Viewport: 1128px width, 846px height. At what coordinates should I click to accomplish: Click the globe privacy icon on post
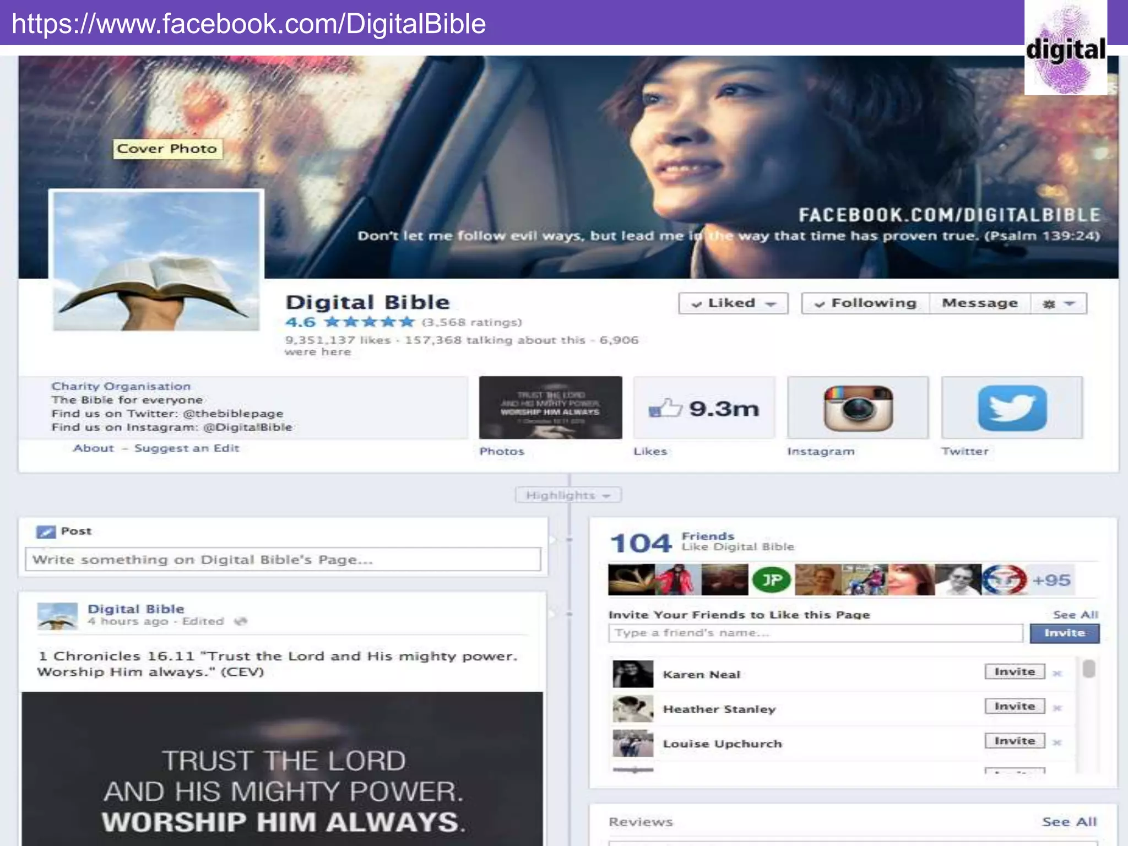tap(240, 621)
